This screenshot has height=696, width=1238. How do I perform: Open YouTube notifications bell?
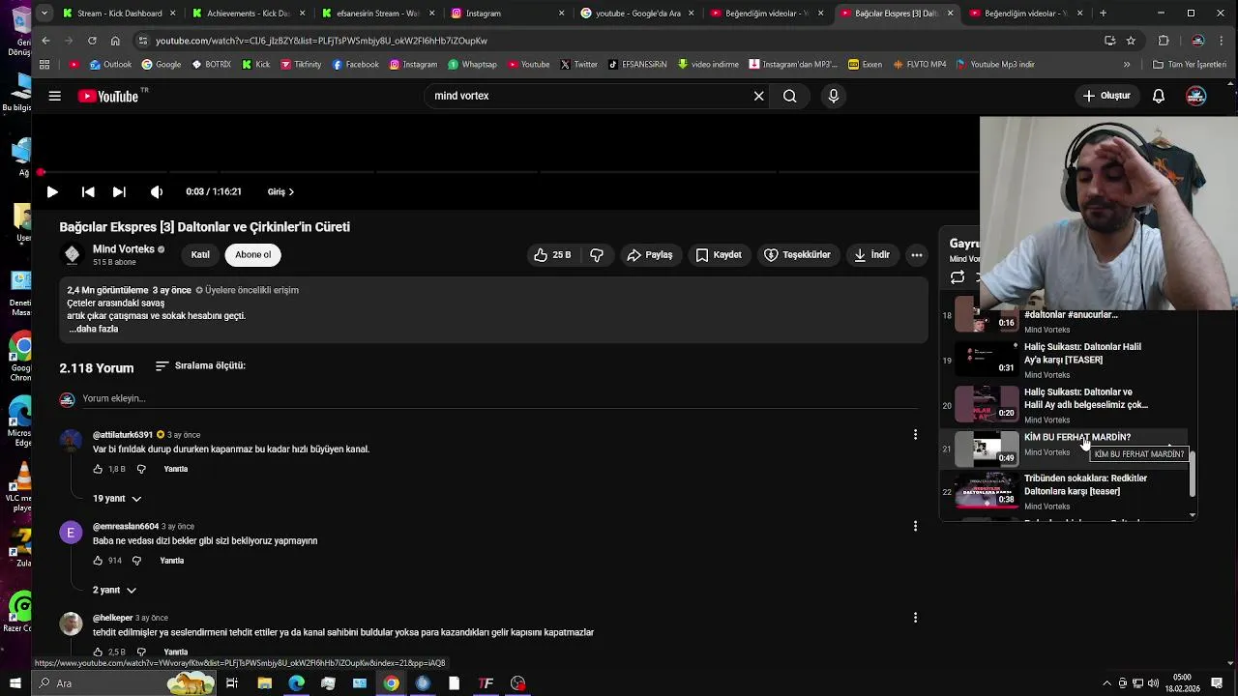pyautogui.click(x=1159, y=96)
